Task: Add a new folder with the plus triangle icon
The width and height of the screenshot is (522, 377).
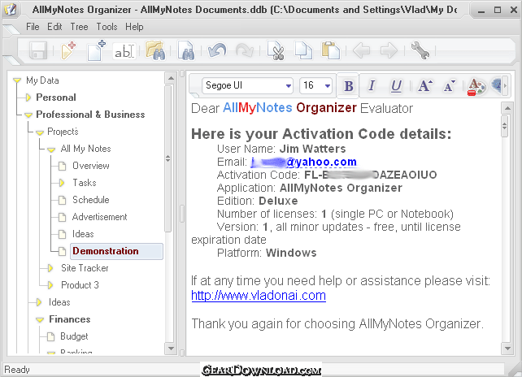Action: click(x=68, y=50)
